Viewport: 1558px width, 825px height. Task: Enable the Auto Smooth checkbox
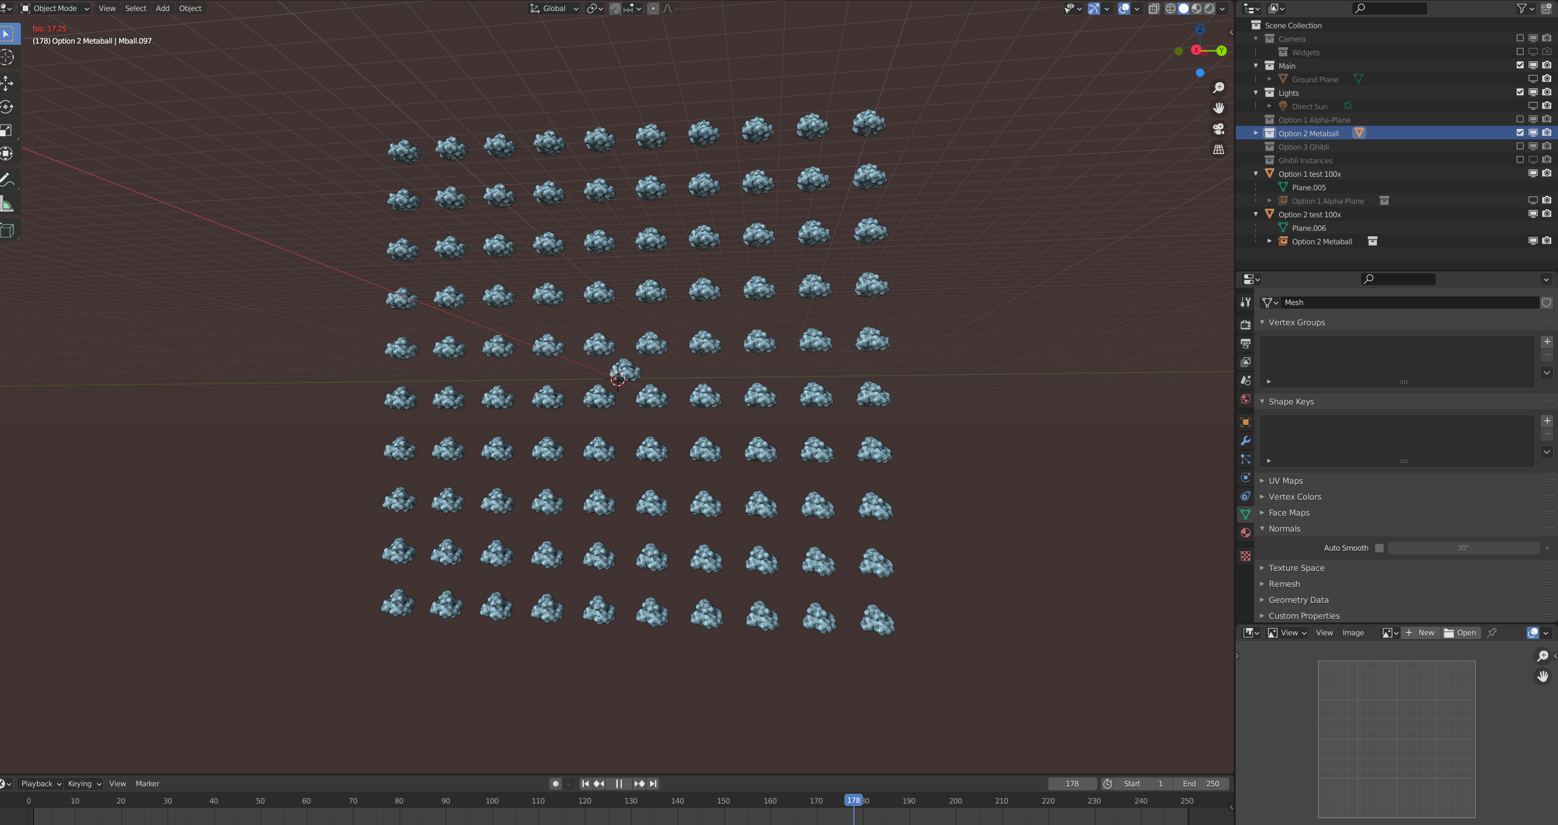[1379, 548]
